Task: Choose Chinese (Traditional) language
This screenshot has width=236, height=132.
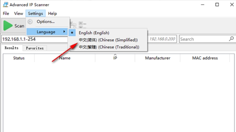Action: pos(108,47)
